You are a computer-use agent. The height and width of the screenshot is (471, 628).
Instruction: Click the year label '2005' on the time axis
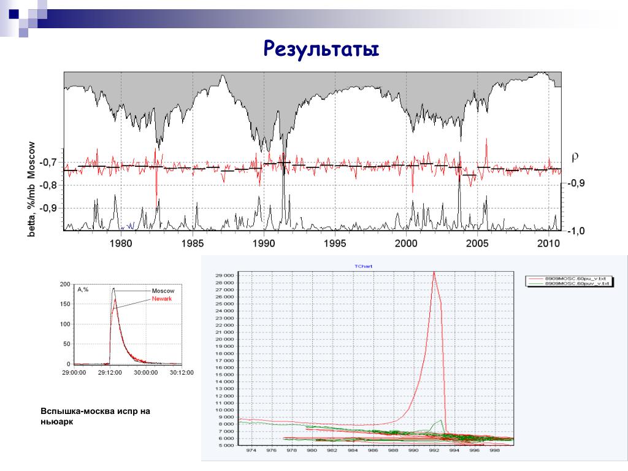point(477,243)
